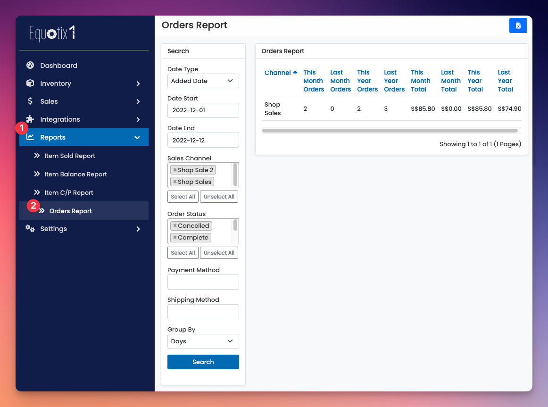The width and height of the screenshot is (548, 407).
Task: Open the Item Balance Report page
Action: (75, 174)
